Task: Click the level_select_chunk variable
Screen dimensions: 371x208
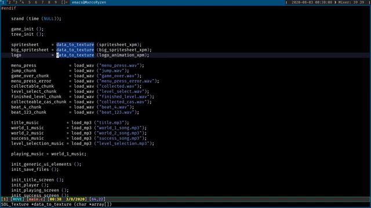Action: (x=34, y=91)
